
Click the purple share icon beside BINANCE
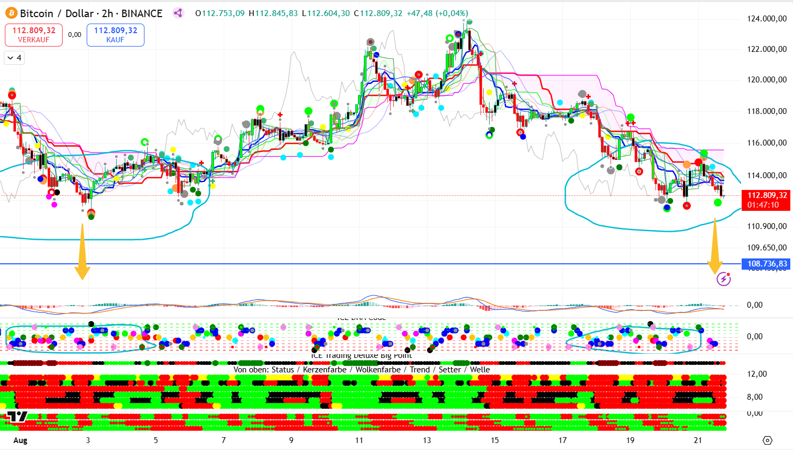[x=178, y=13]
